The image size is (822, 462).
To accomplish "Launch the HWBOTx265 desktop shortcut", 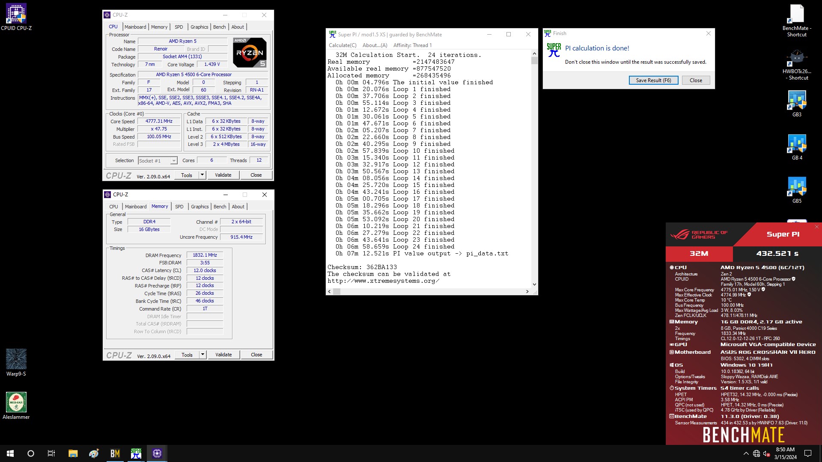I will [x=797, y=64].
